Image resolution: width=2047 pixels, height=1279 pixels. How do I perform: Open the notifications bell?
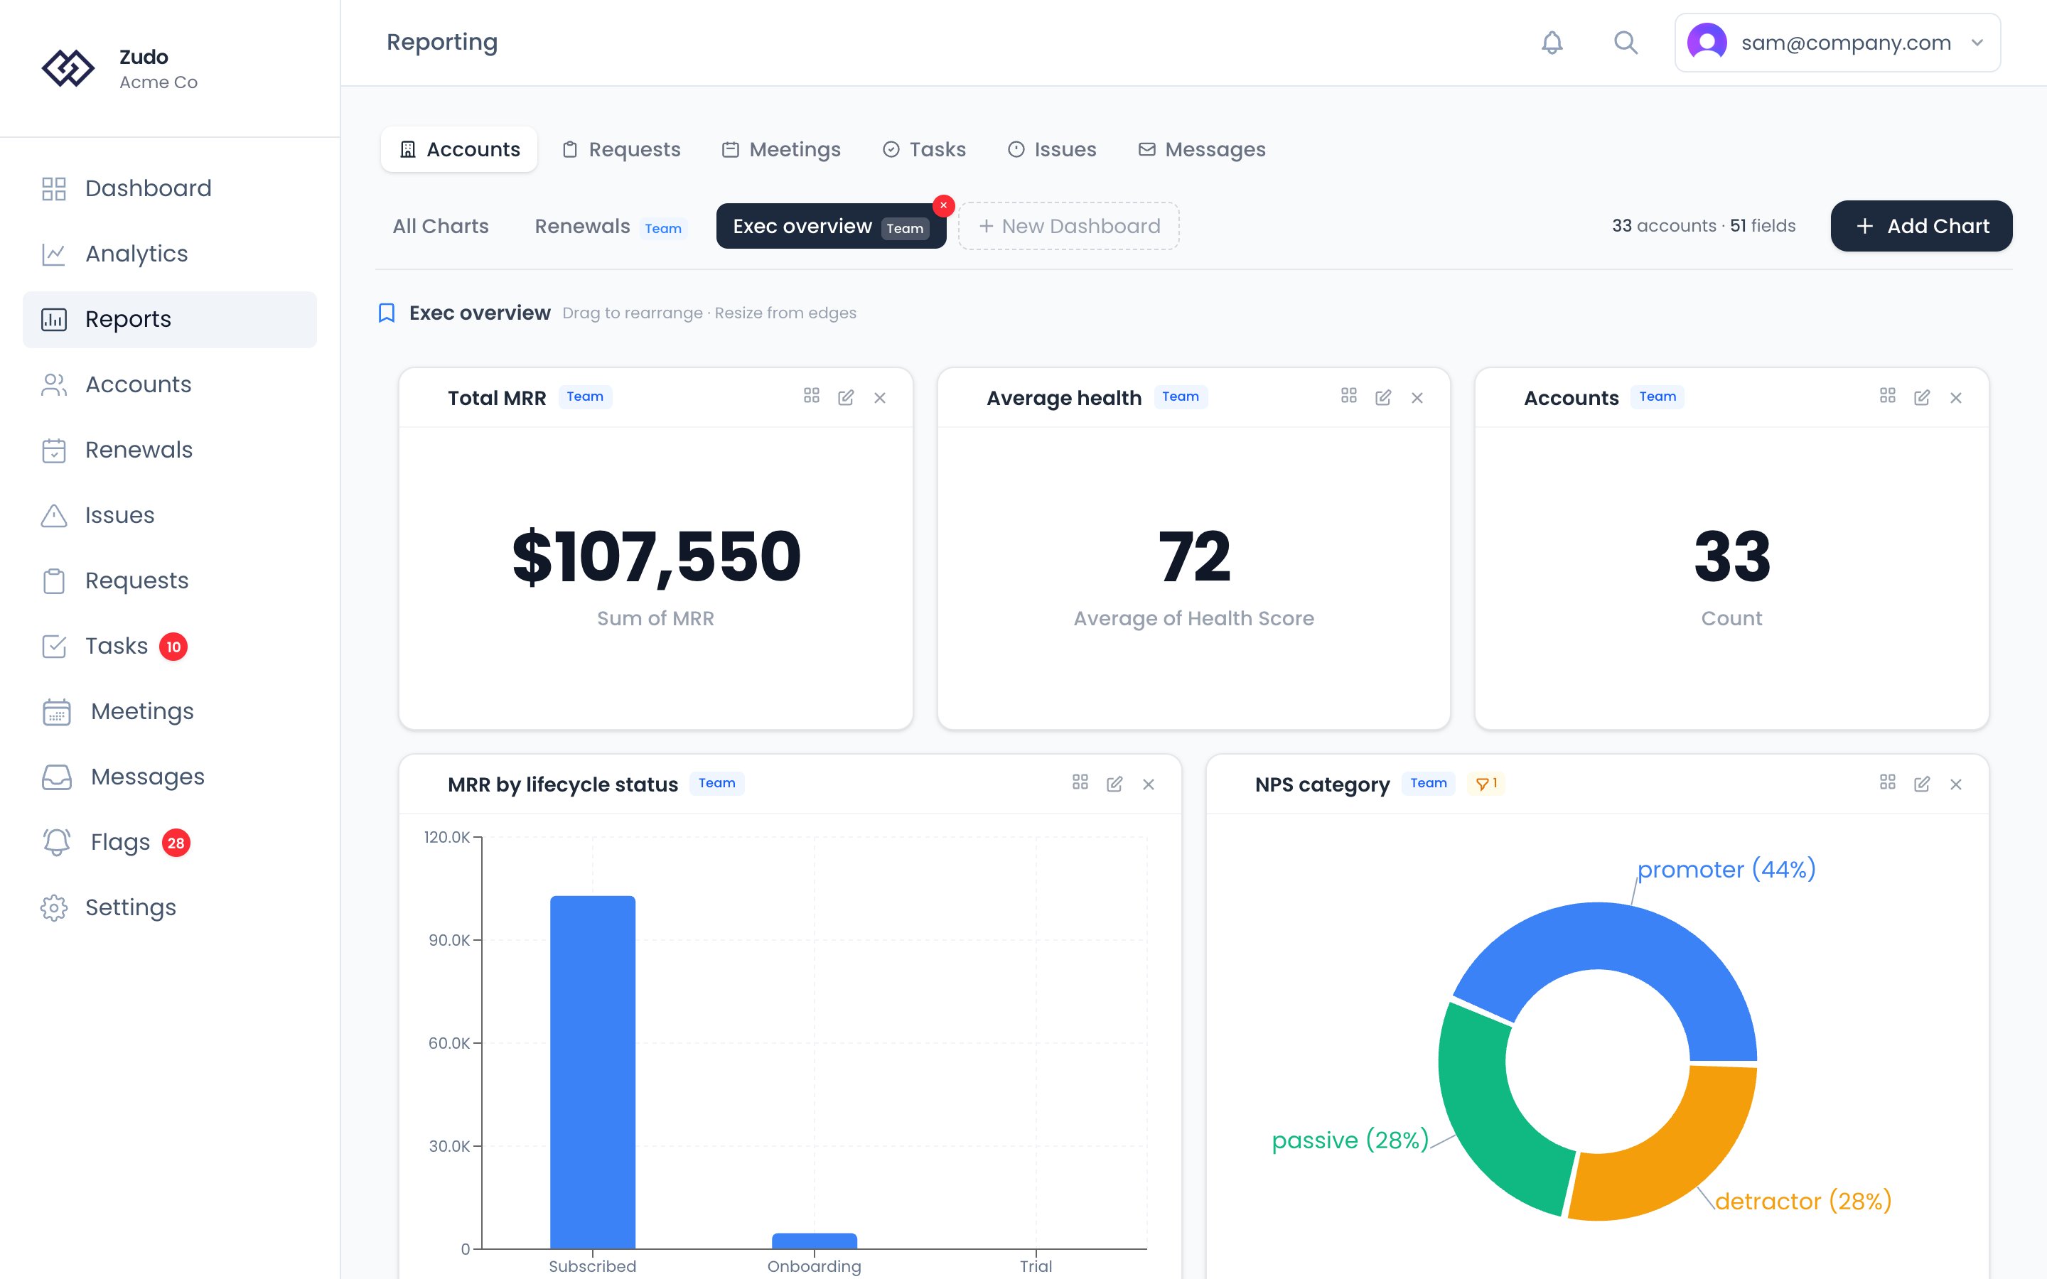click(x=1552, y=43)
